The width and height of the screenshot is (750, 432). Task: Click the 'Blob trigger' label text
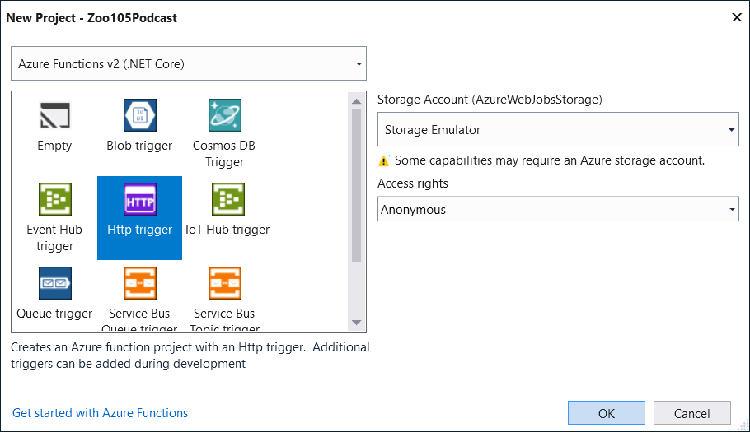click(139, 146)
